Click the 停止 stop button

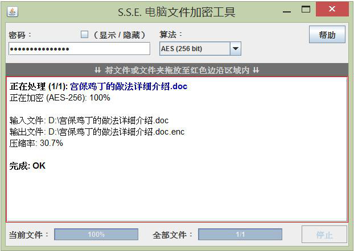[x=324, y=235]
